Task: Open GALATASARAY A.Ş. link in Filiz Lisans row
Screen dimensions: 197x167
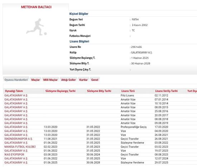Action: [x=16, y=96]
